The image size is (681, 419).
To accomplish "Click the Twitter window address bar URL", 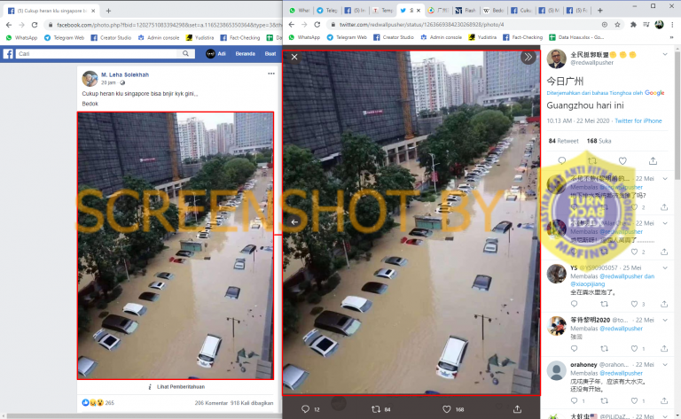I will [421, 25].
